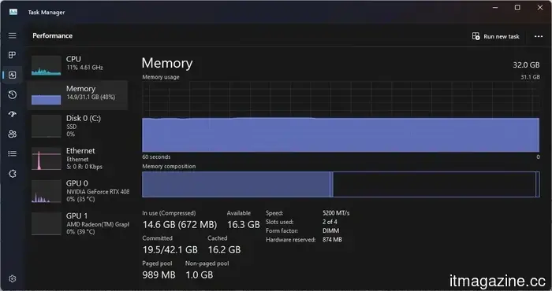Click the Speed value 5200 MT/s
Viewport: 552px width, 291px height.
tap(336, 213)
